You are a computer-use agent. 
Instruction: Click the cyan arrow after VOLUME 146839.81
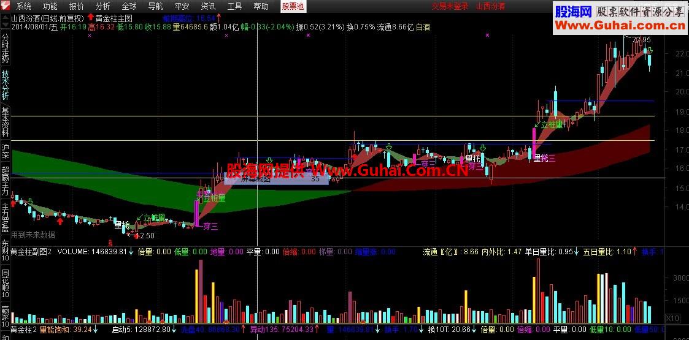pyautogui.click(x=131, y=252)
